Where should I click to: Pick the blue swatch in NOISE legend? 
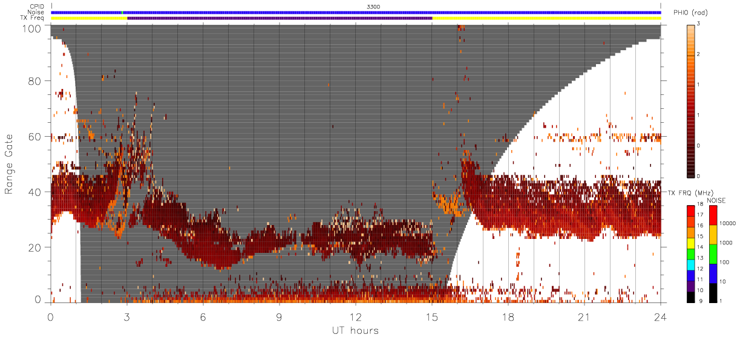point(713,273)
